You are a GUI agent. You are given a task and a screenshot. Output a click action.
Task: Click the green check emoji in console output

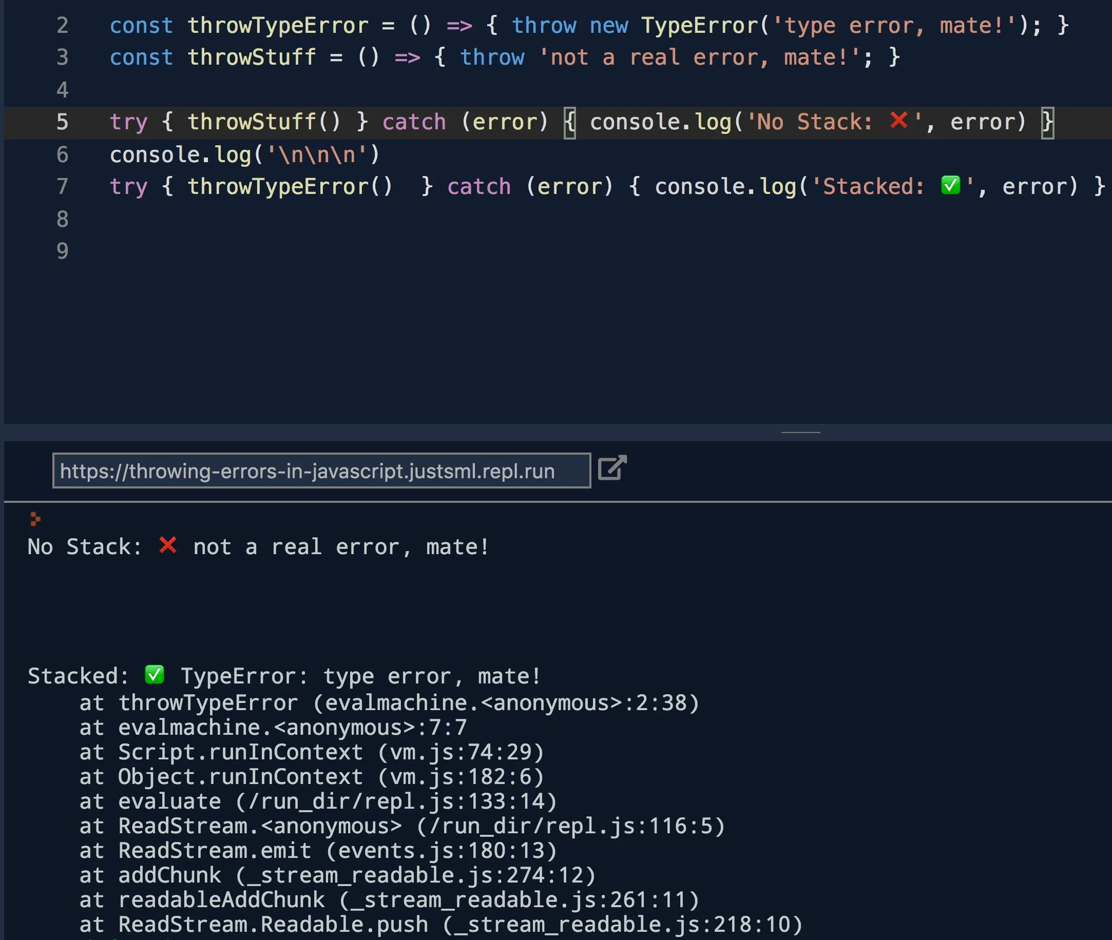coord(155,674)
